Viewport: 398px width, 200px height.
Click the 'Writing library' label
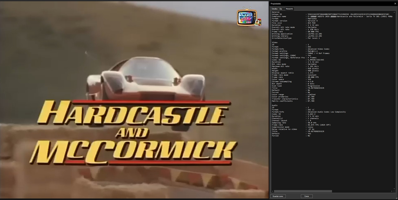click(280, 36)
